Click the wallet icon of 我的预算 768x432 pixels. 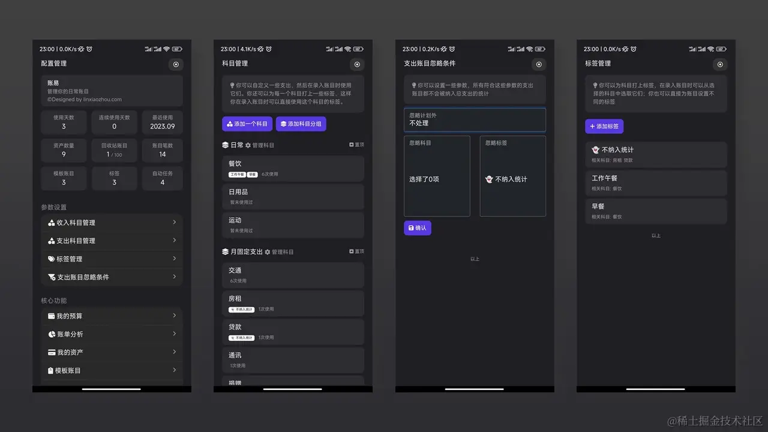(52, 316)
